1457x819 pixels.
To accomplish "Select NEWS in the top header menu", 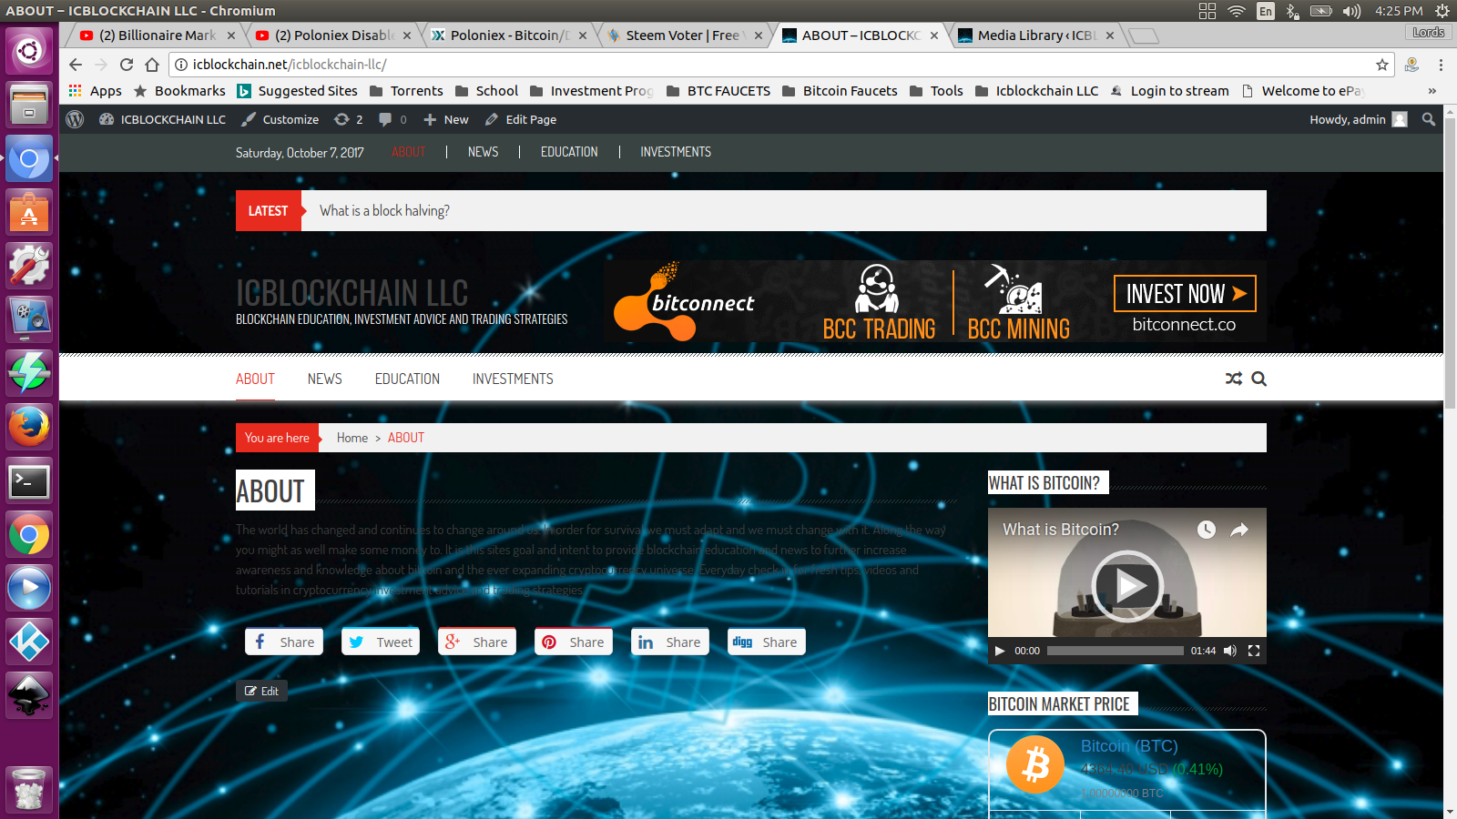I will coord(483,152).
